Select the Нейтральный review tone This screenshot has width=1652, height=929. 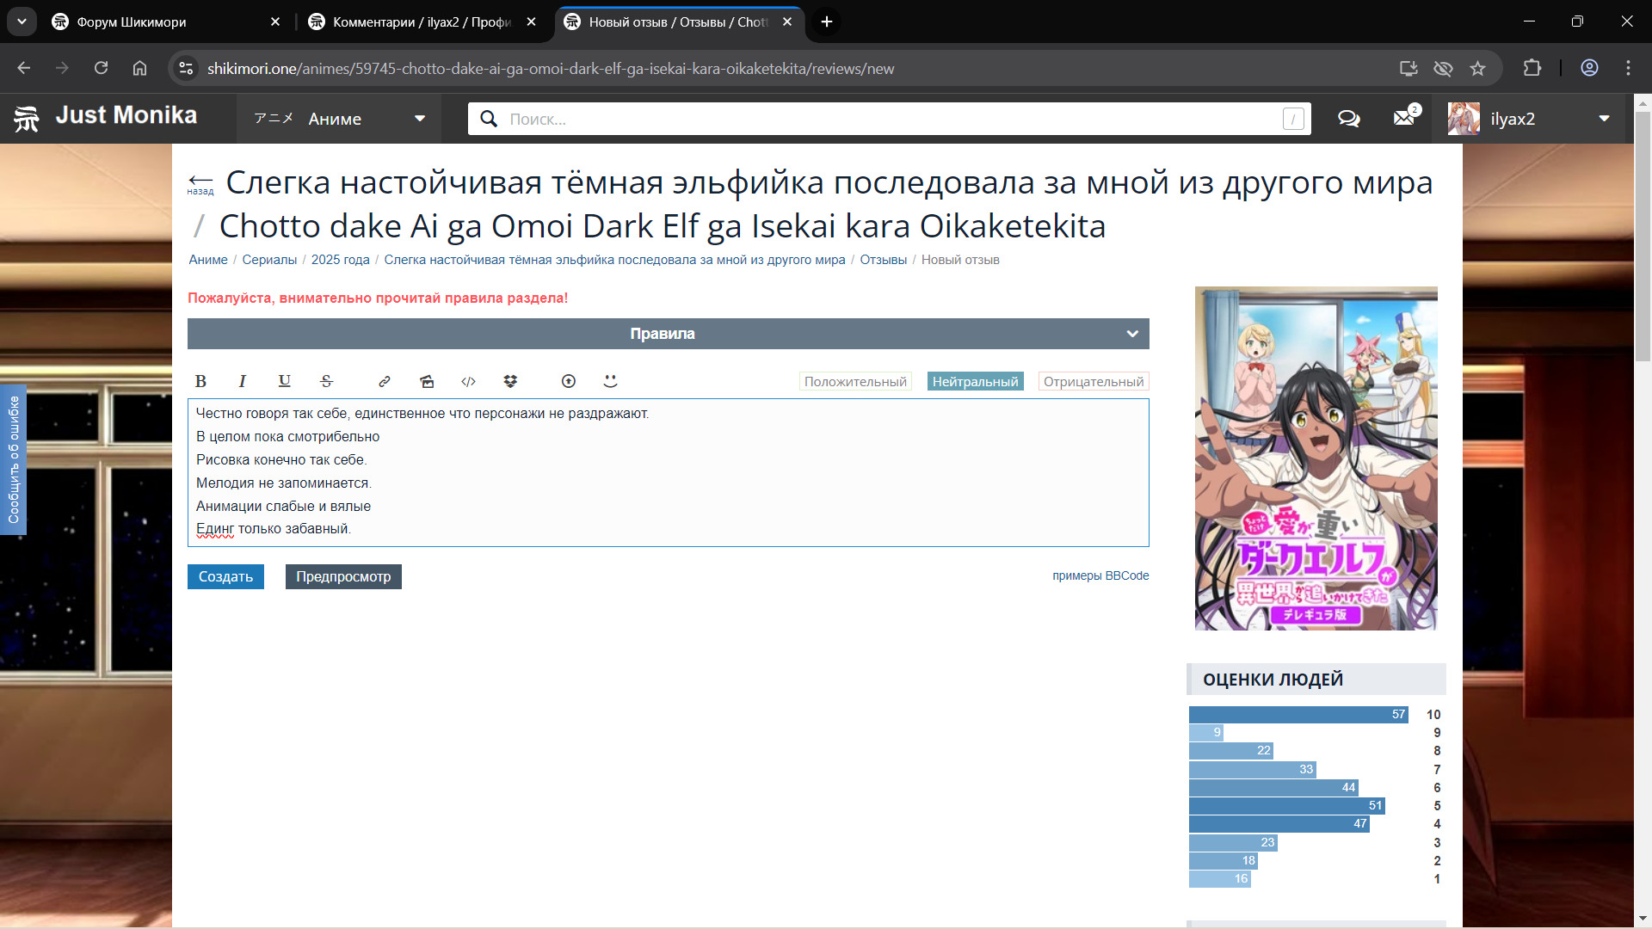pyautogui.click(x=975, y=381)
